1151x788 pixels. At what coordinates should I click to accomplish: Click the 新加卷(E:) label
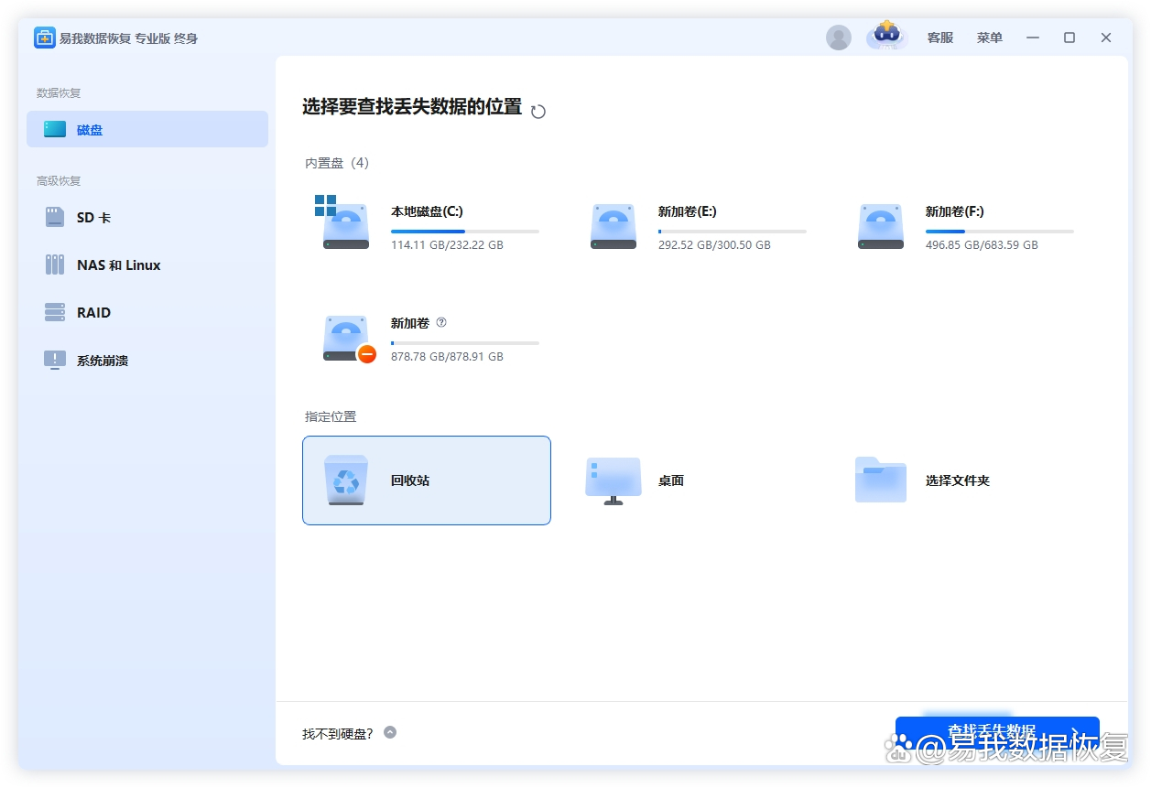687,211
